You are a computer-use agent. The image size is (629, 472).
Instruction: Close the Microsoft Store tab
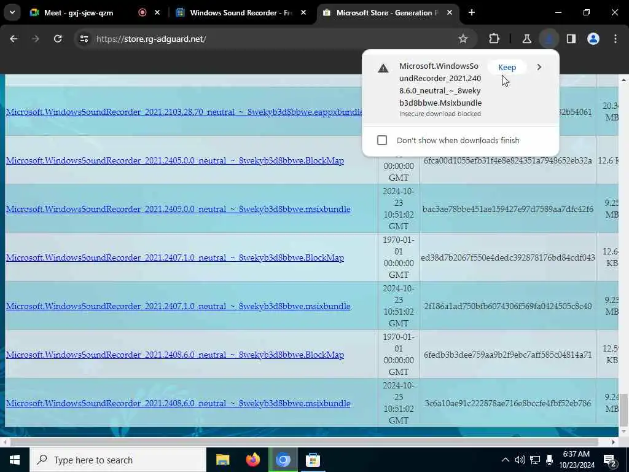(x=450, y=12)
